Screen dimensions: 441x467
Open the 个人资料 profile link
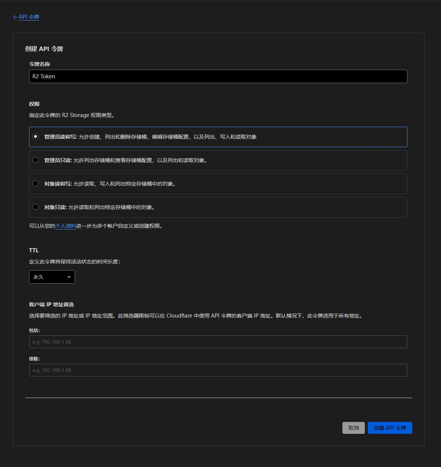pos(66,226)
